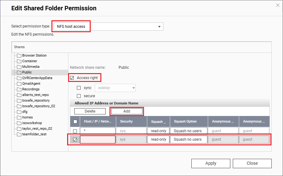
Task: Choose the QmailAgent folder icon
Action: click(x=19, y=84)
